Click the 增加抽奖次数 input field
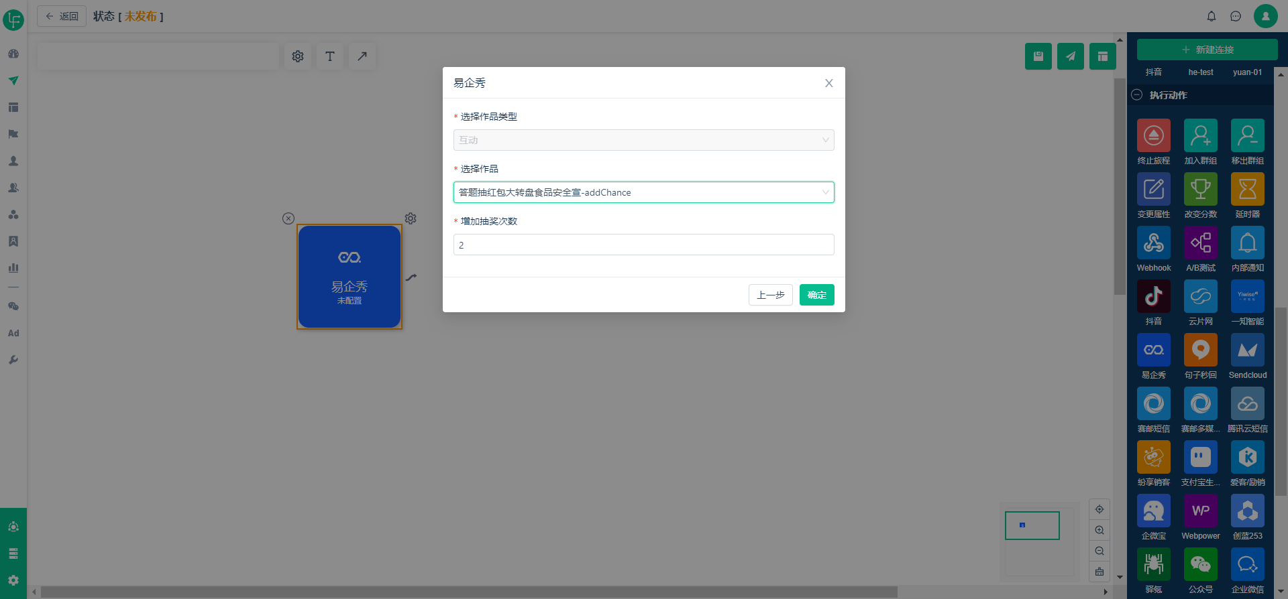 point(644,245)
